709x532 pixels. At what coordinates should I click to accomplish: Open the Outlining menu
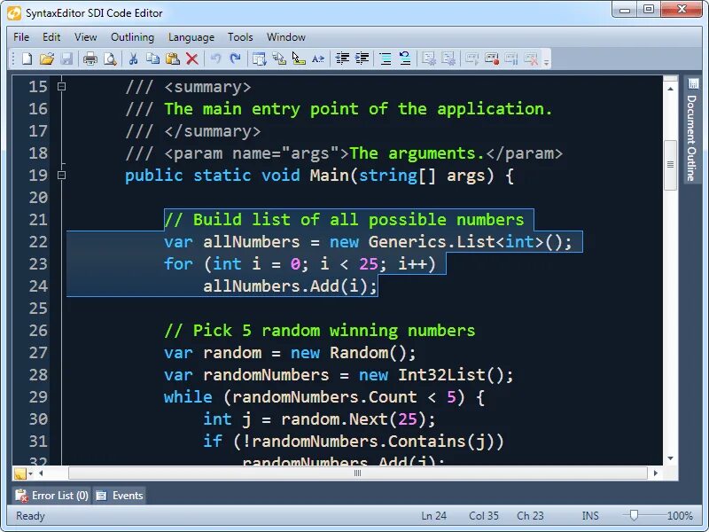click(132, 37)
